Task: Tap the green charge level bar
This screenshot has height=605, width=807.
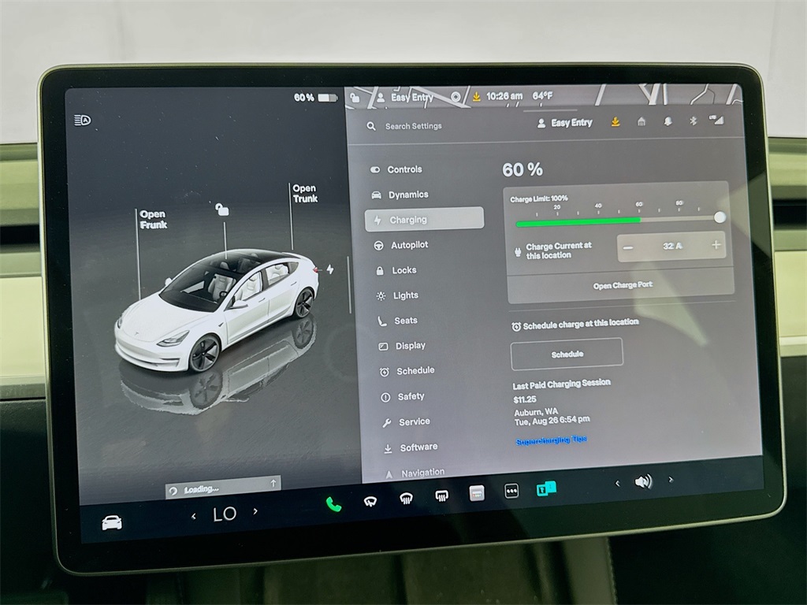Action: (578, 221)
